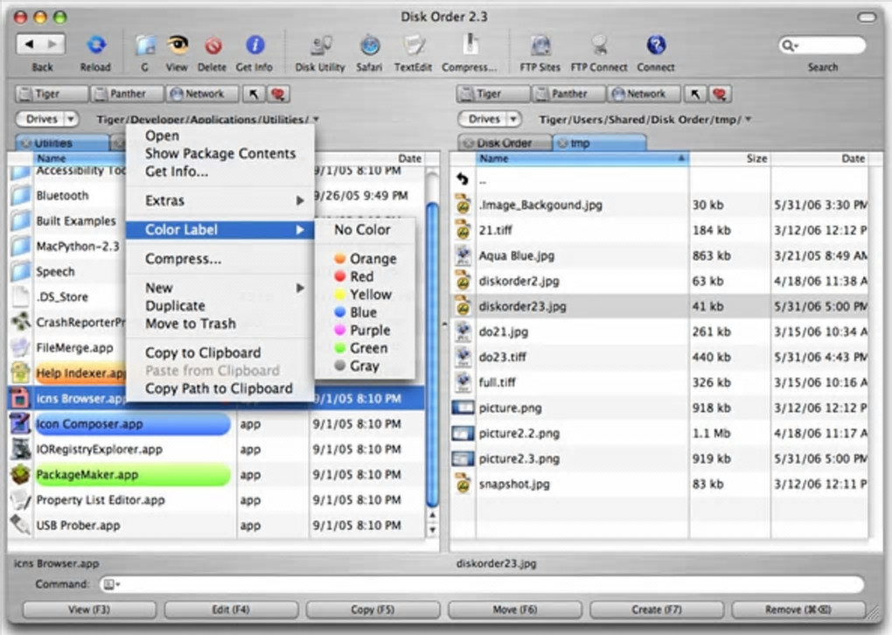Select the diskorder23.jpg file row
The image size is (892, 635).
tap(660, 306)
